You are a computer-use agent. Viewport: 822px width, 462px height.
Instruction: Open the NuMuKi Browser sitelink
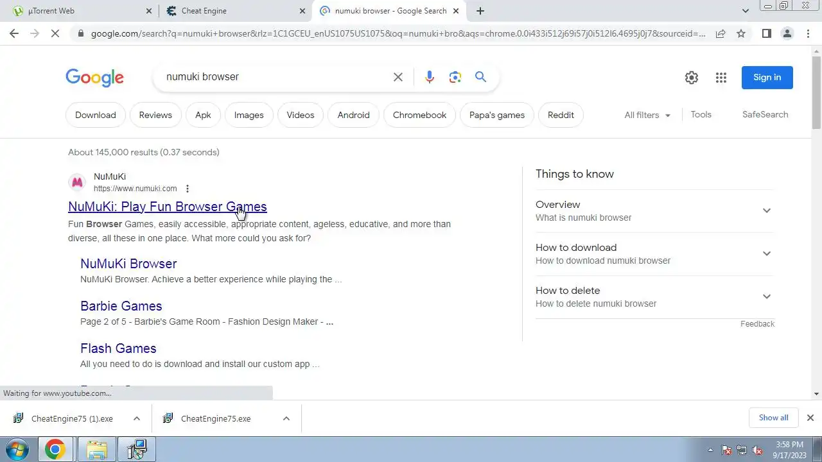[128, 264]
